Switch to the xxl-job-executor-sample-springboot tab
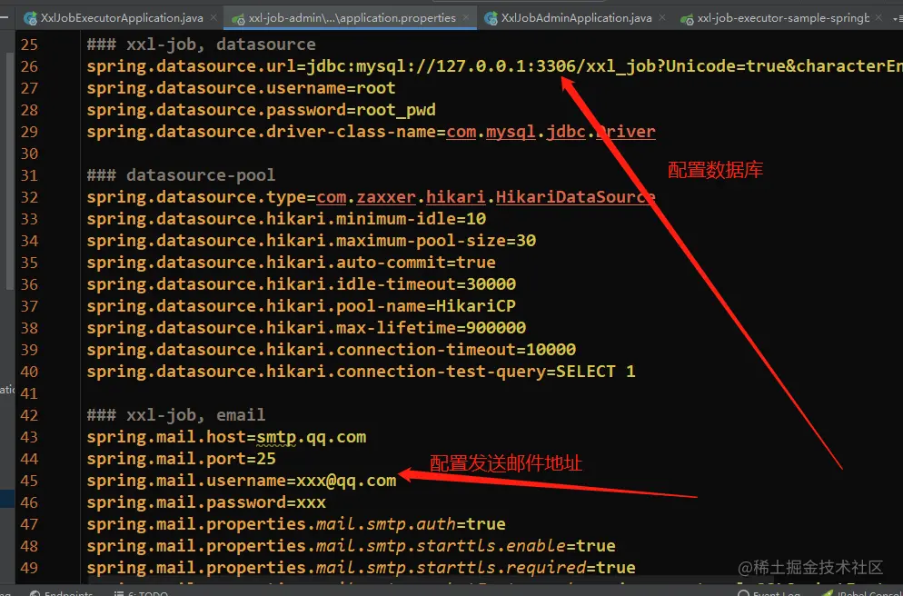 (783, 18)
